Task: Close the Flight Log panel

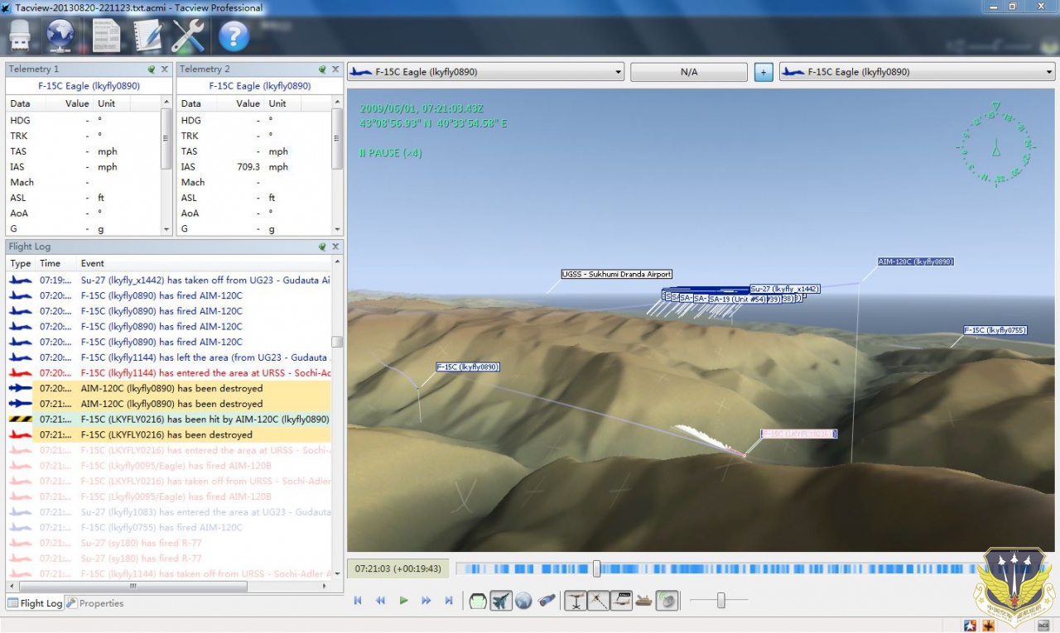Action: (335, 247)
